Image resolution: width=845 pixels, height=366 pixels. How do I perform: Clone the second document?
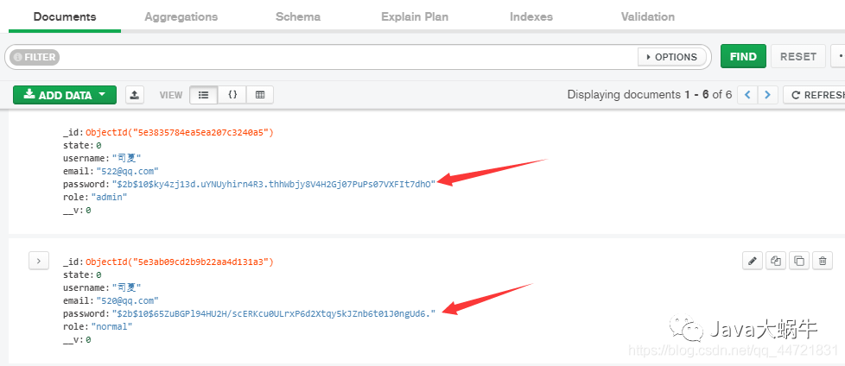tap(799, 261)
